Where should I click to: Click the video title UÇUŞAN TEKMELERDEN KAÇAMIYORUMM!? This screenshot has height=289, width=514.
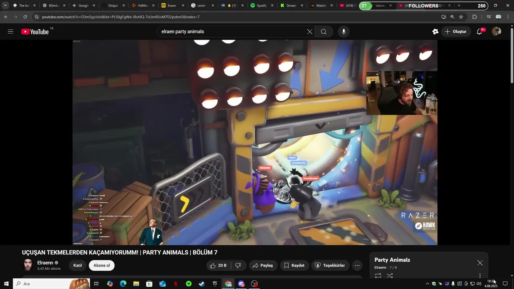click(80, 252)
